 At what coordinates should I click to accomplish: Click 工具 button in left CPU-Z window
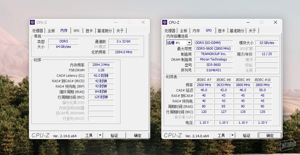coord(89,135)
